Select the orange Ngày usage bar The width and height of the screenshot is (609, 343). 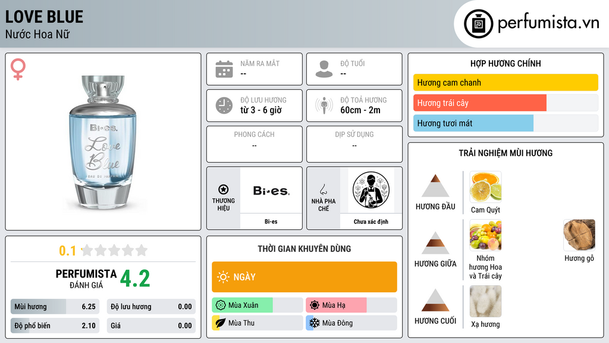point(304,277)
